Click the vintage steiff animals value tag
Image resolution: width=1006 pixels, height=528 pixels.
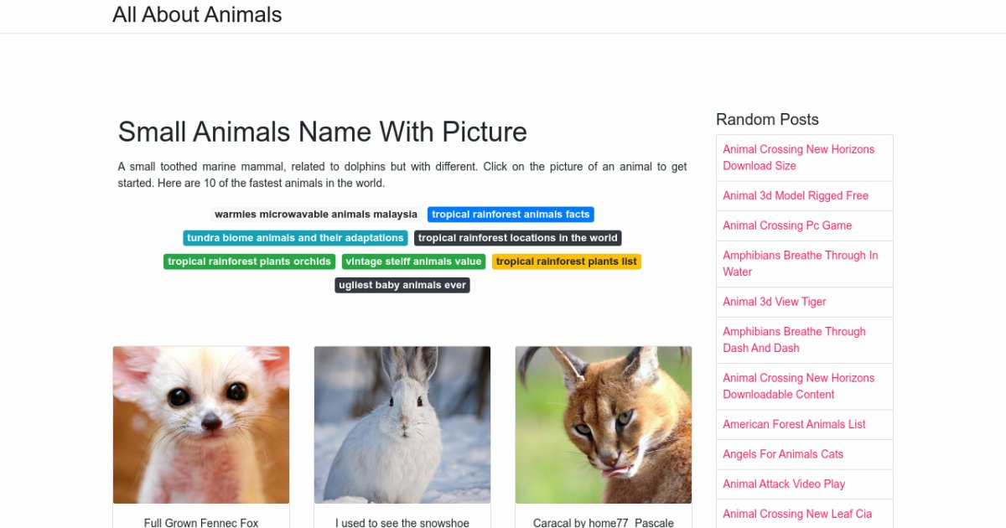point(413,261)
